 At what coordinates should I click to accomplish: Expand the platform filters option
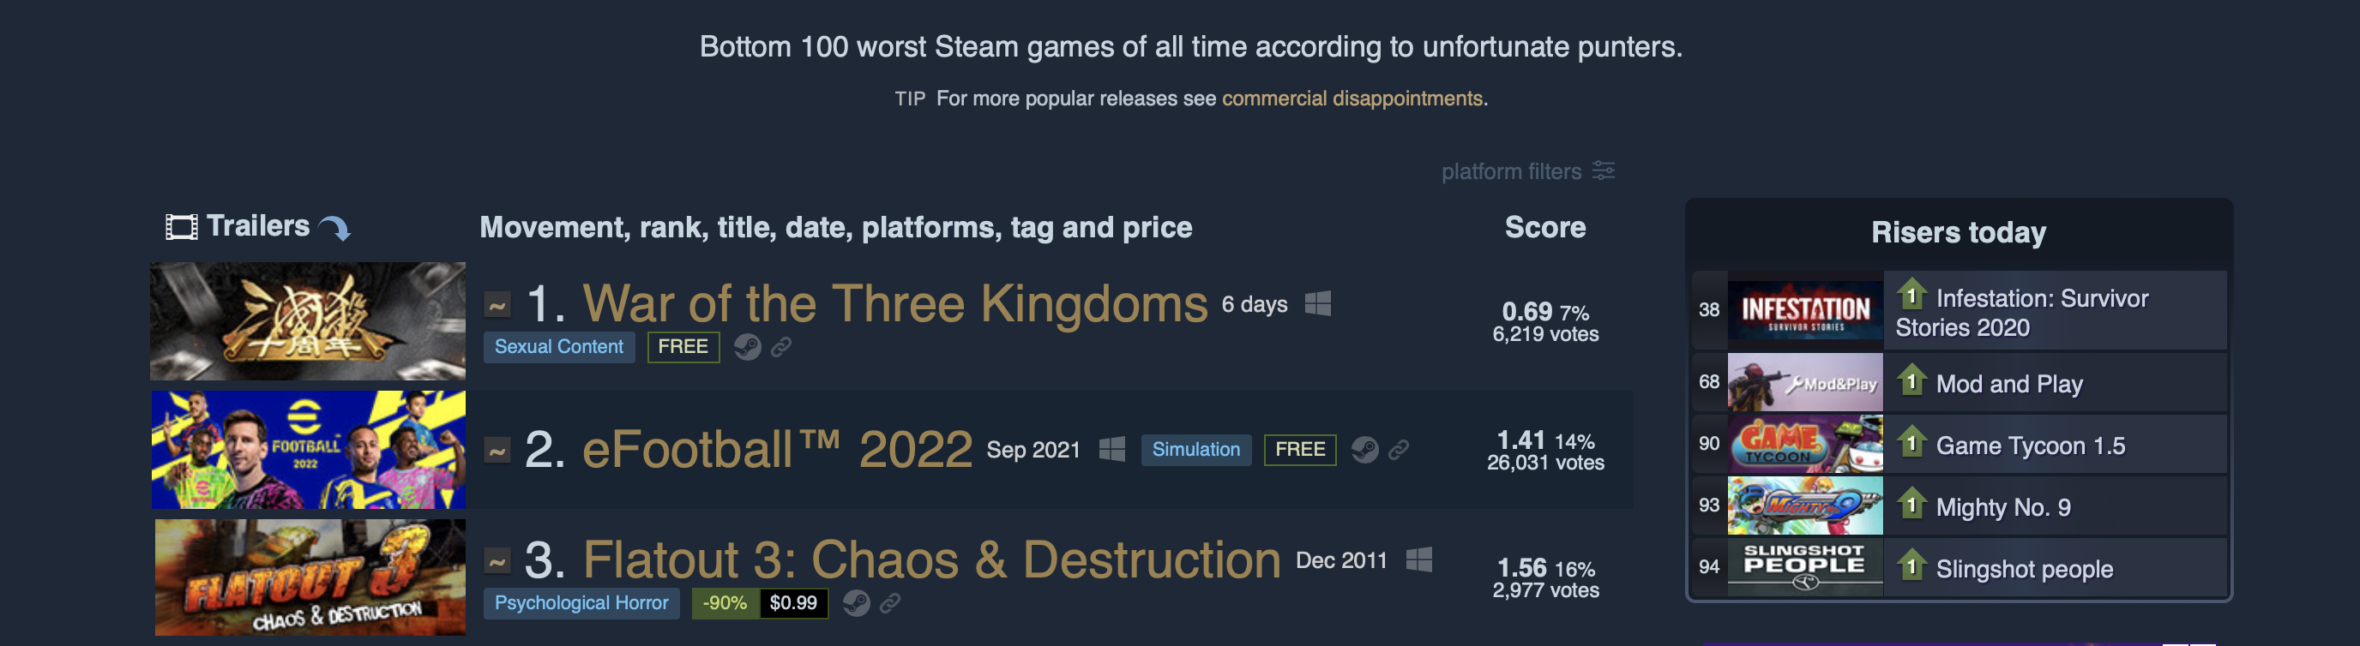click(1527, 171)
